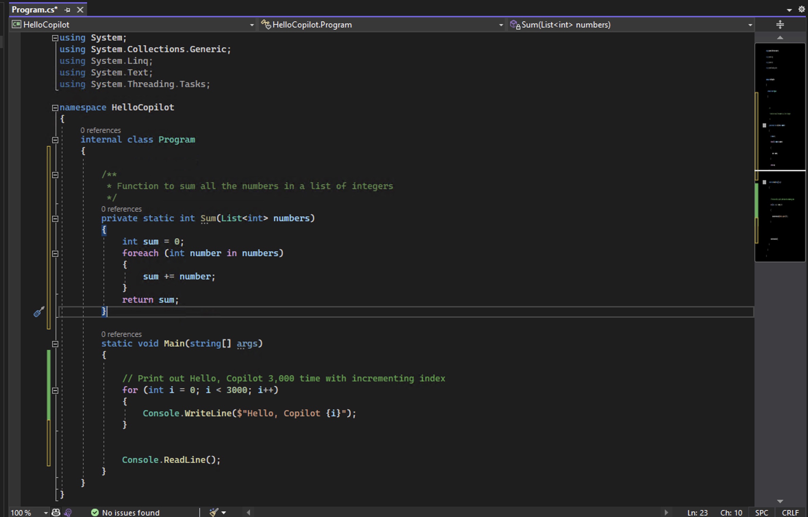Screen dimensions: 808x517
Task: Click the args parameter in Main
Action: (247, 344)
